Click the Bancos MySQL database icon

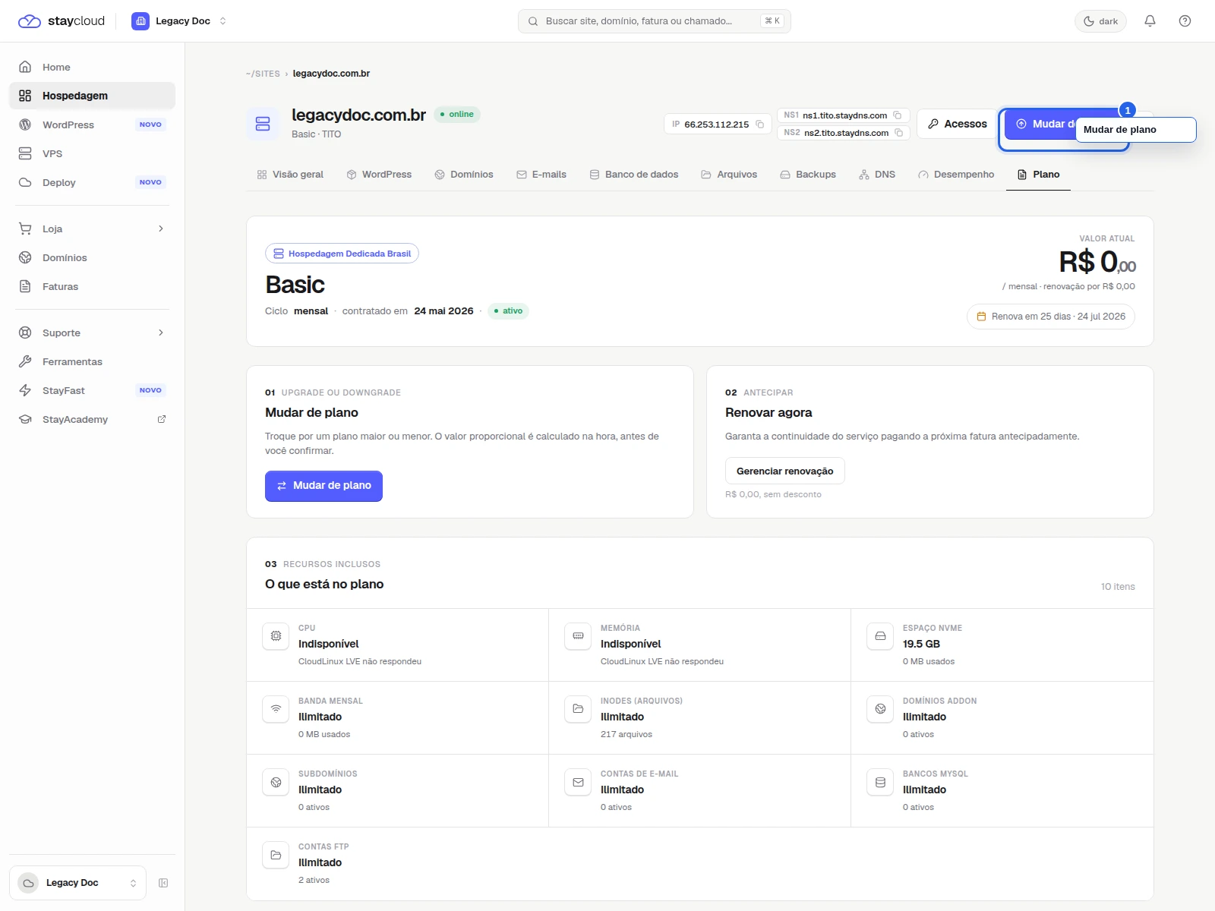(x=880, y=782)
